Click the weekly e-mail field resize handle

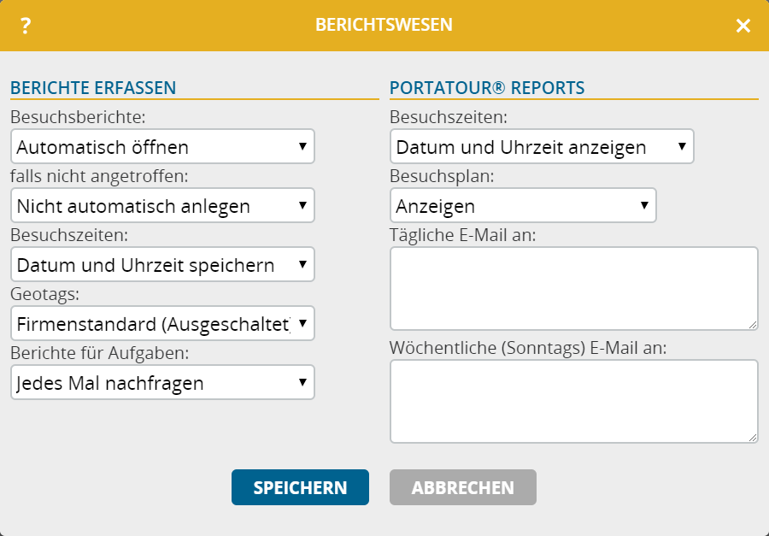[x=753, y=438]
